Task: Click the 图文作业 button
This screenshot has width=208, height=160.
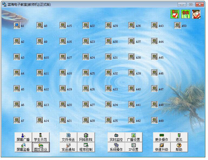Action: (41, 147)
